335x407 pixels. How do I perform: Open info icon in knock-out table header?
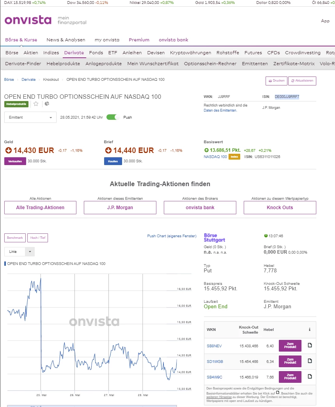tap(310, 329)
